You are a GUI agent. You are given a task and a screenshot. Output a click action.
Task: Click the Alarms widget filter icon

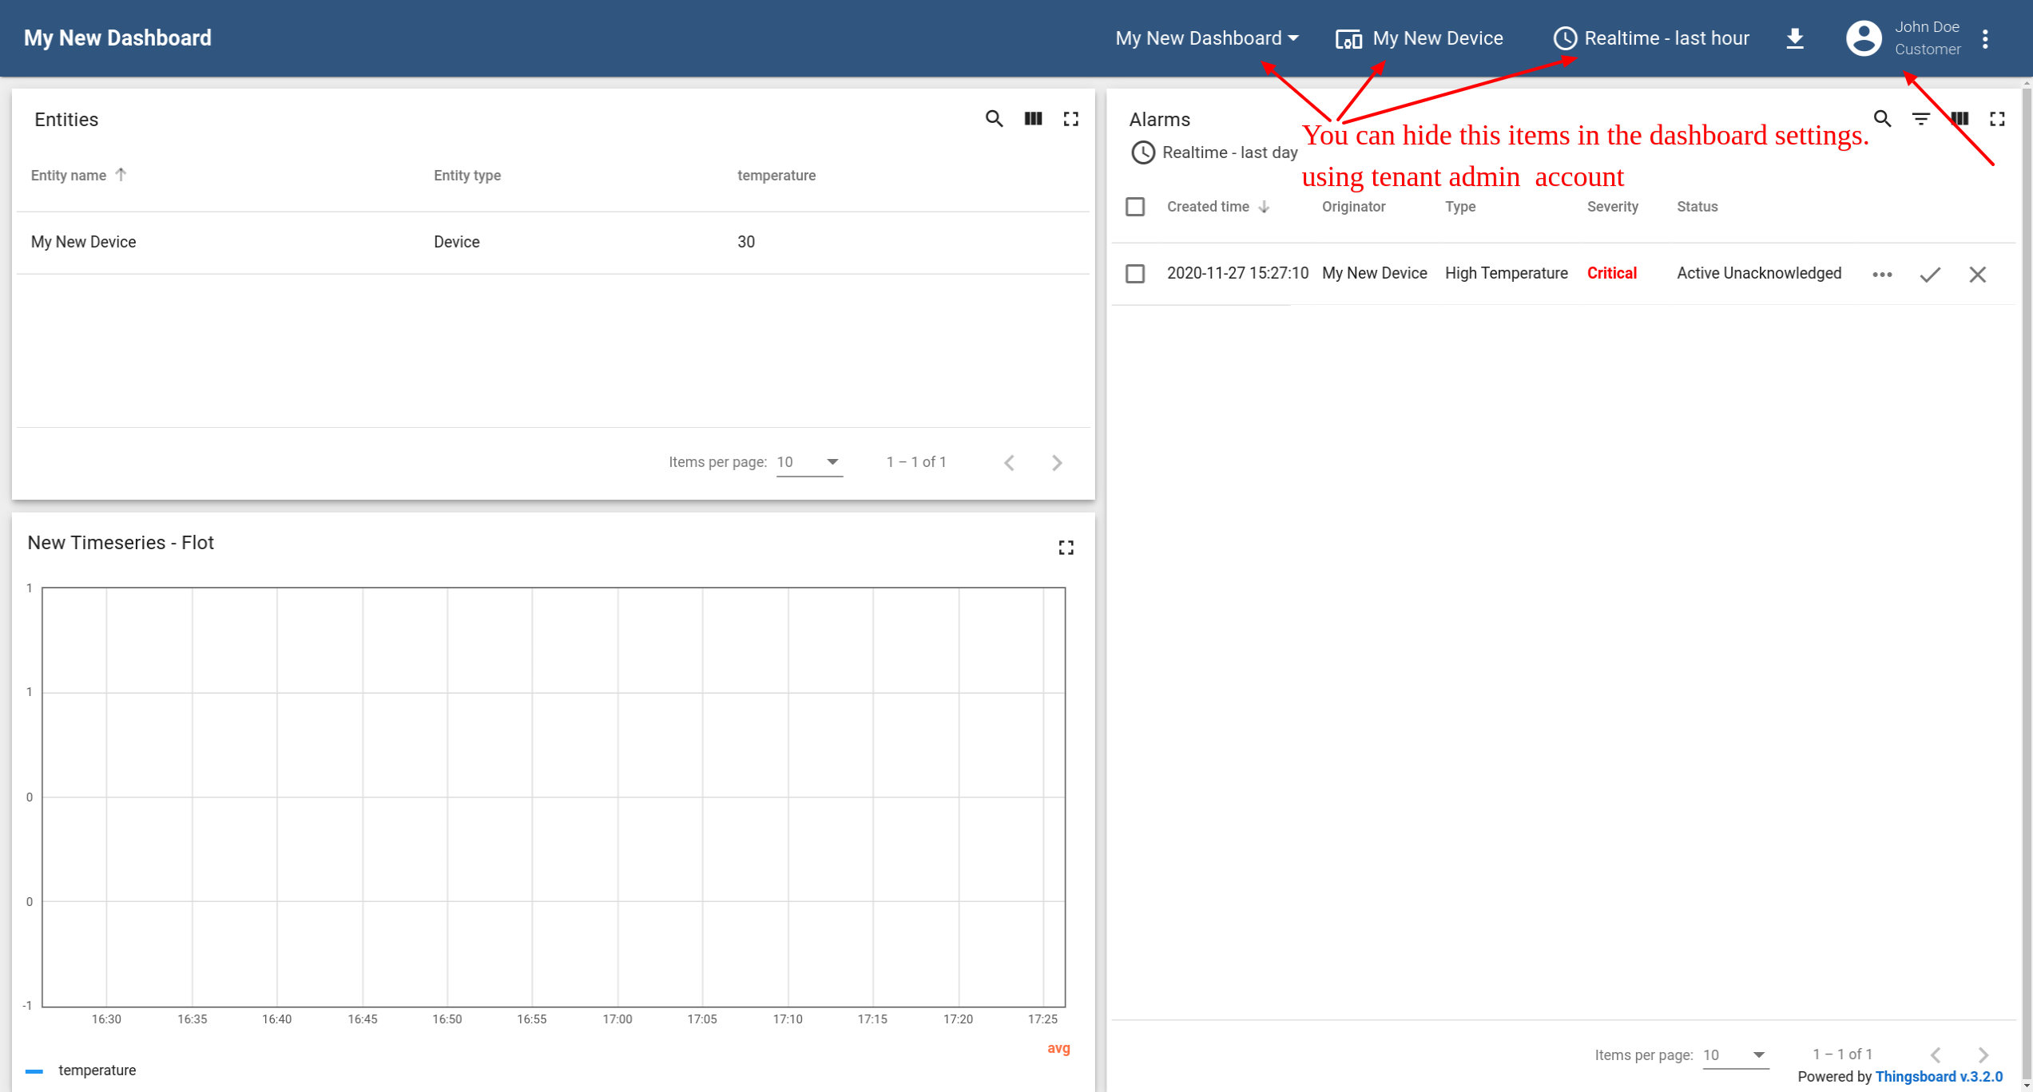1920,119
